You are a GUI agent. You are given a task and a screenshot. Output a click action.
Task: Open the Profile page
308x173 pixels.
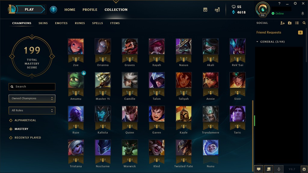click(90, 10)
